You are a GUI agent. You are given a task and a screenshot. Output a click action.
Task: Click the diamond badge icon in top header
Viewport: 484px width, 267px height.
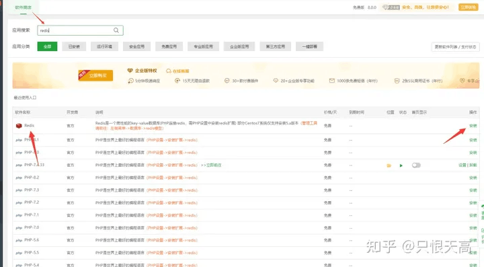coord(385,7)
